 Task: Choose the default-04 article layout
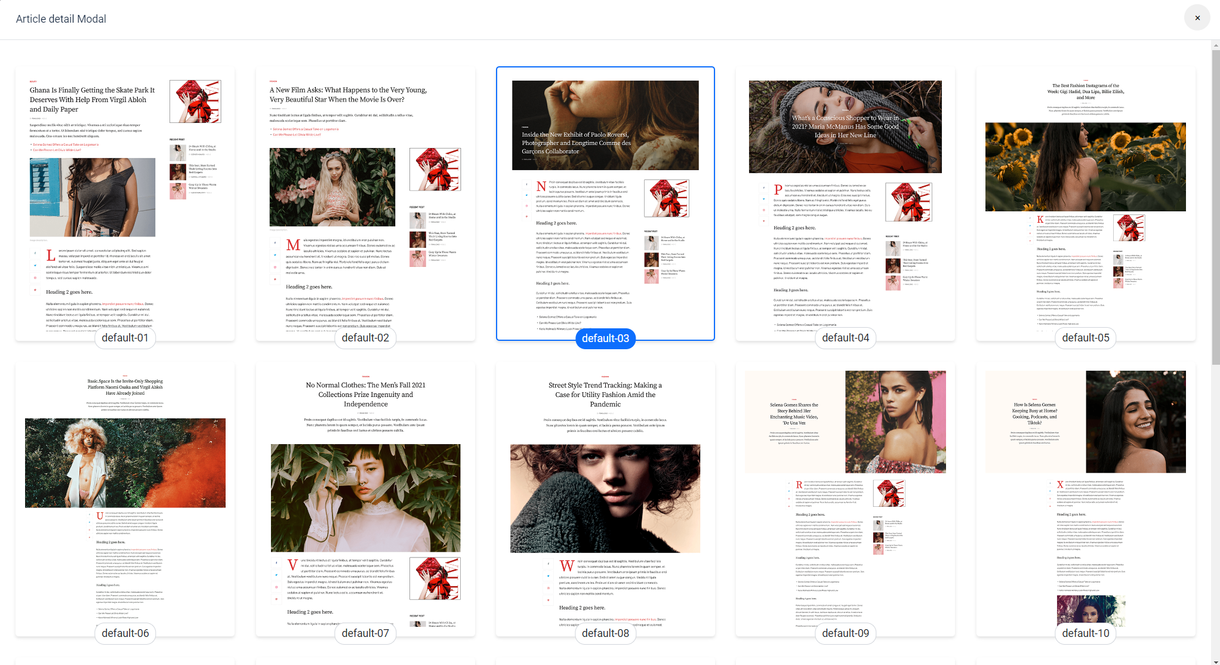click(845, 203)
